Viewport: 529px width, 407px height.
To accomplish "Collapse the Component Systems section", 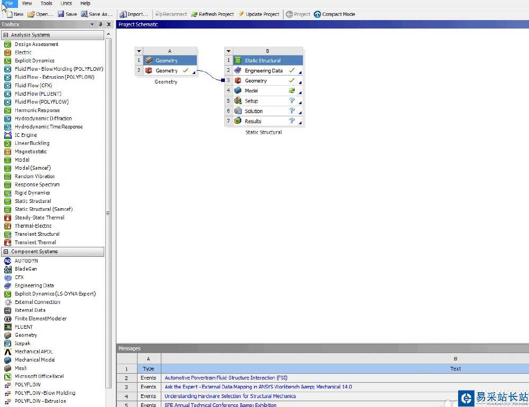I will 6,252.
